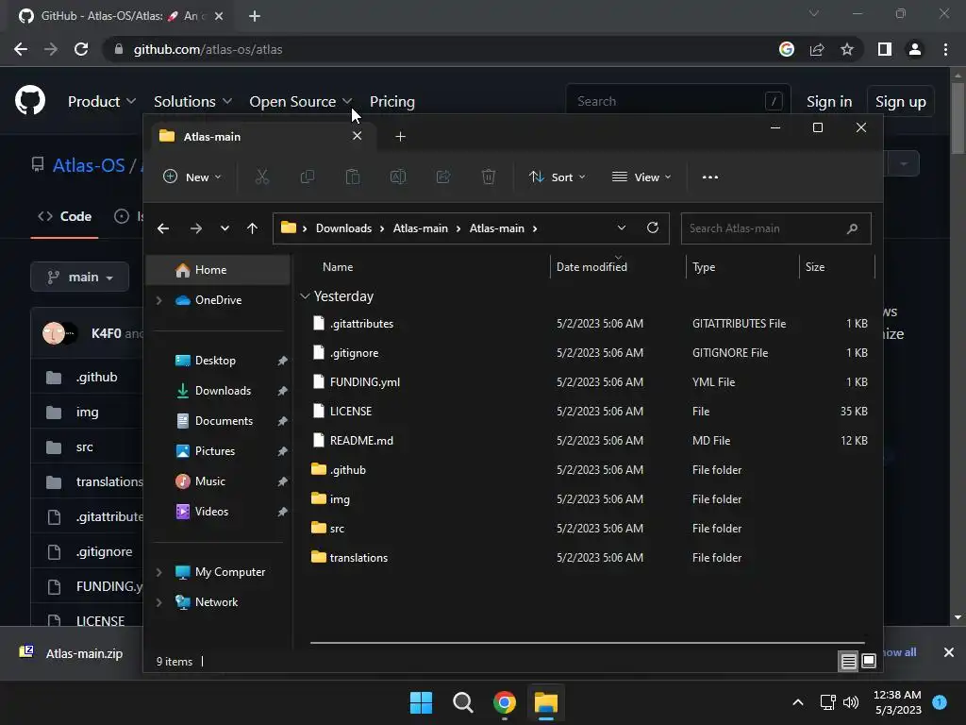This screenshot has width=966, height=725.
Task: Open GitHub Open Source menu
Action: point(301,102)
